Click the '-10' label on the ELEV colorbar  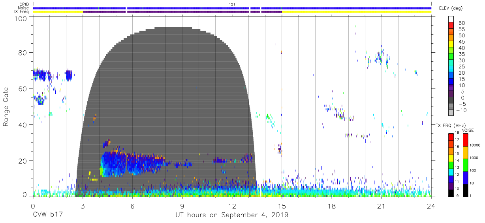[x=461, y=110]
